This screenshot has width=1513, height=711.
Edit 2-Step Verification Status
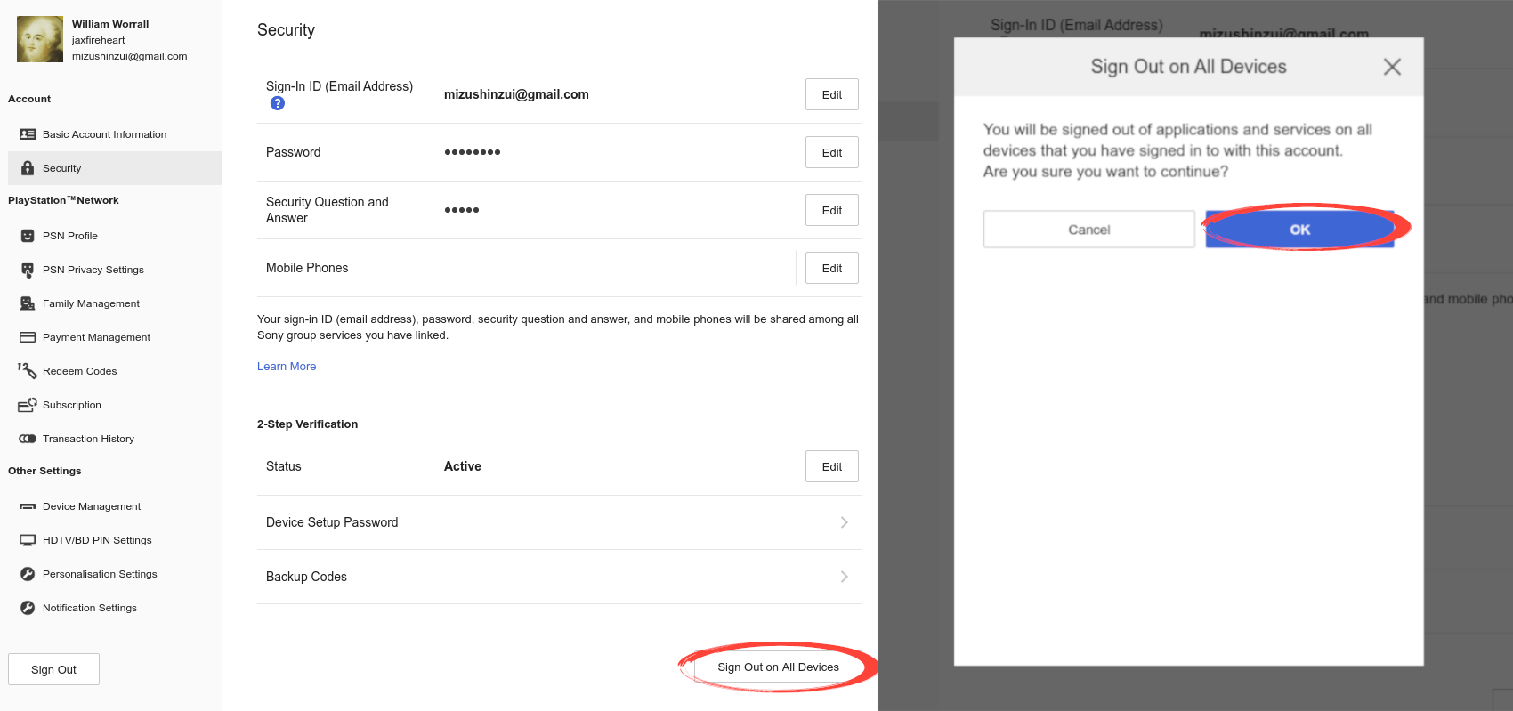click(832, 466)
